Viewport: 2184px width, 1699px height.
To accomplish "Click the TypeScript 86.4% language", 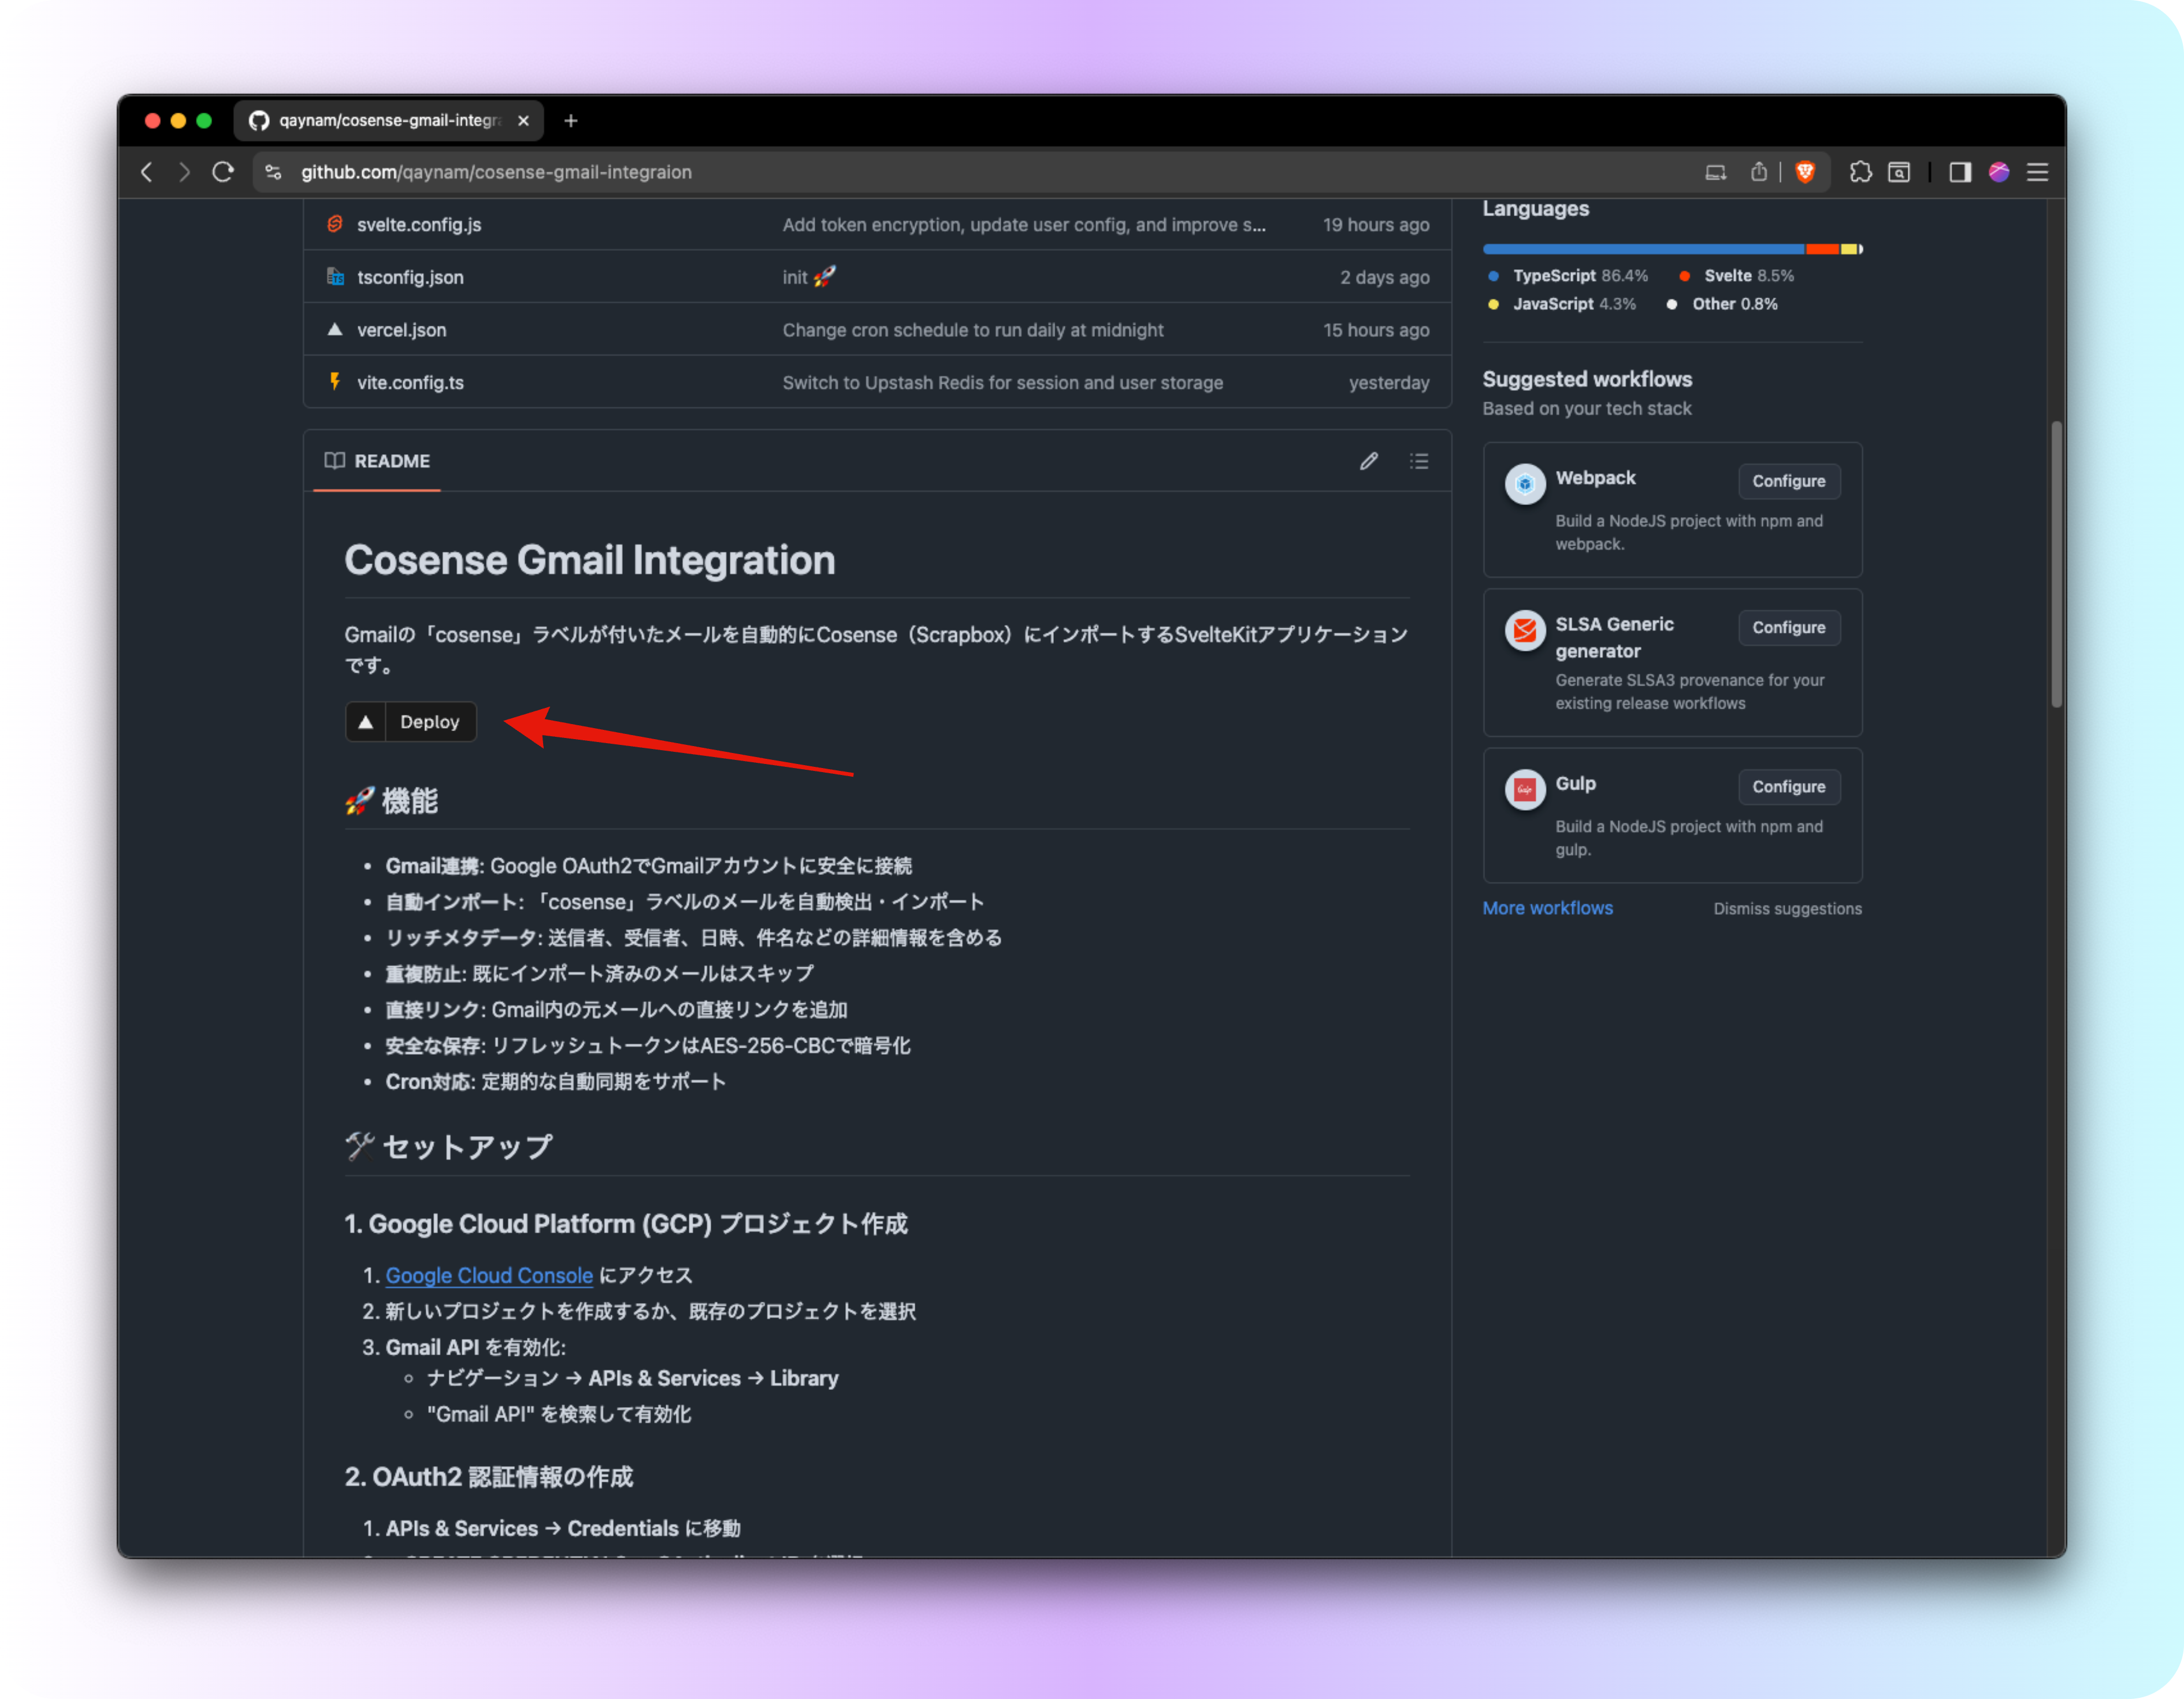I will (x=1568, y=276).
